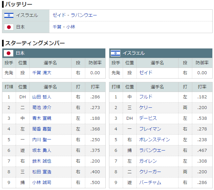The image size is (214, 190).
Task: Click batting average .538 for デービス
Action: 202,118
